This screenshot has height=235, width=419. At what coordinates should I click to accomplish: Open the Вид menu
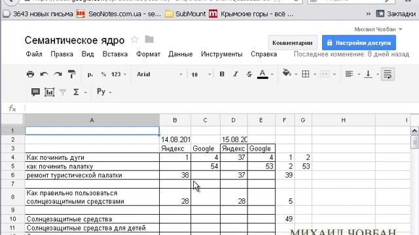coord(88,54)
